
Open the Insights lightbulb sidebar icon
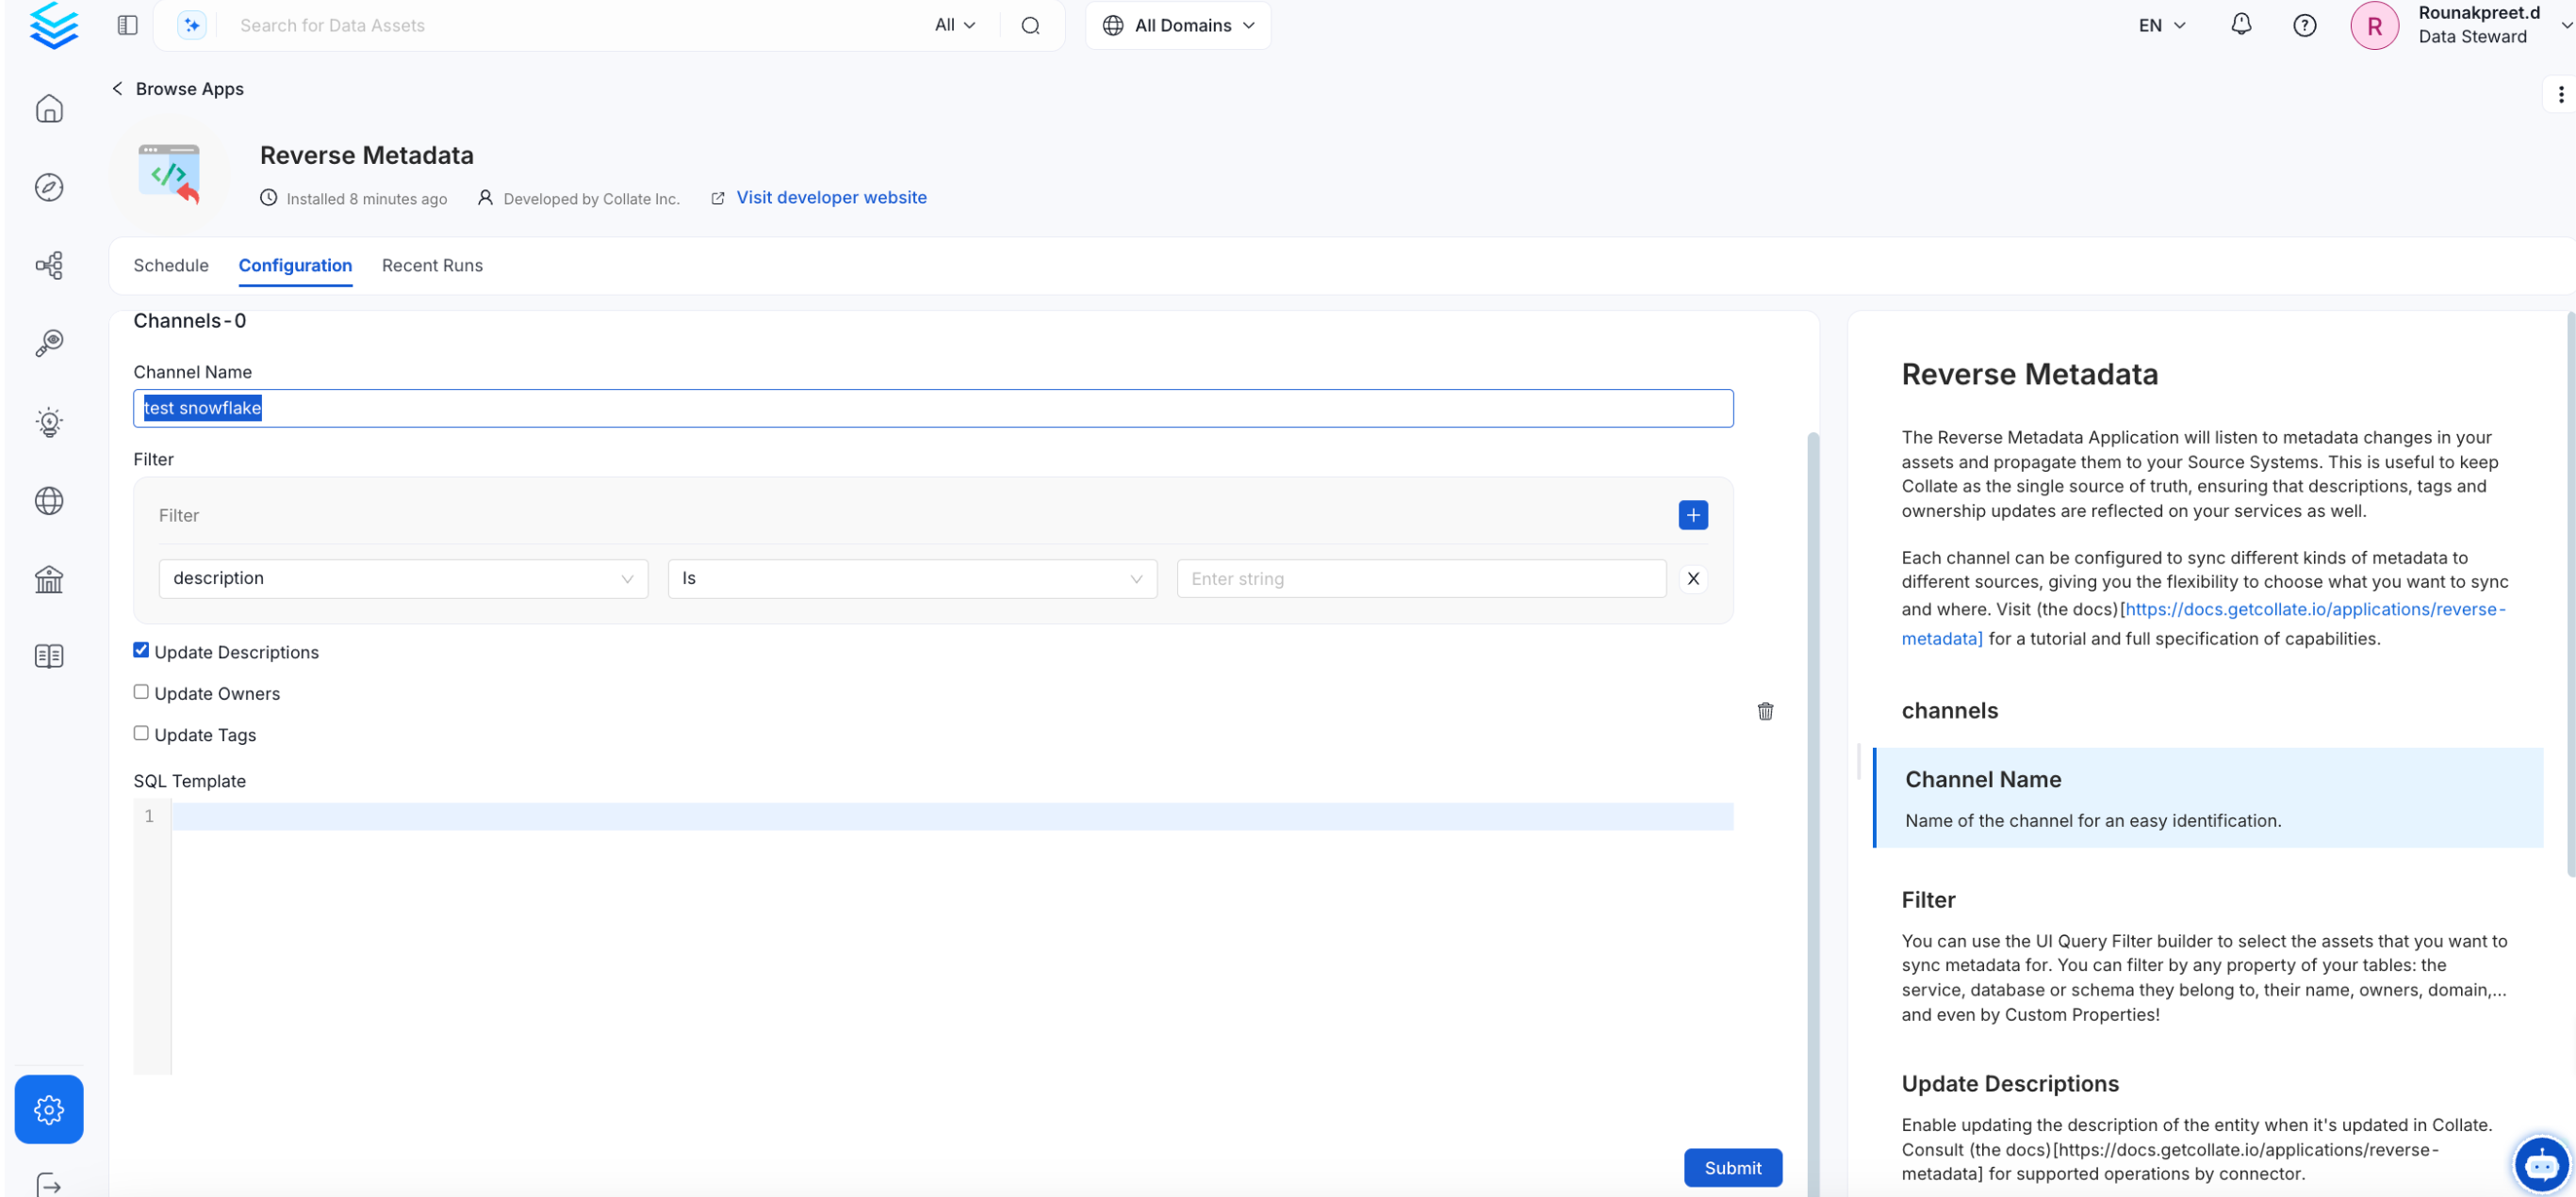click(x=49, y=422)
